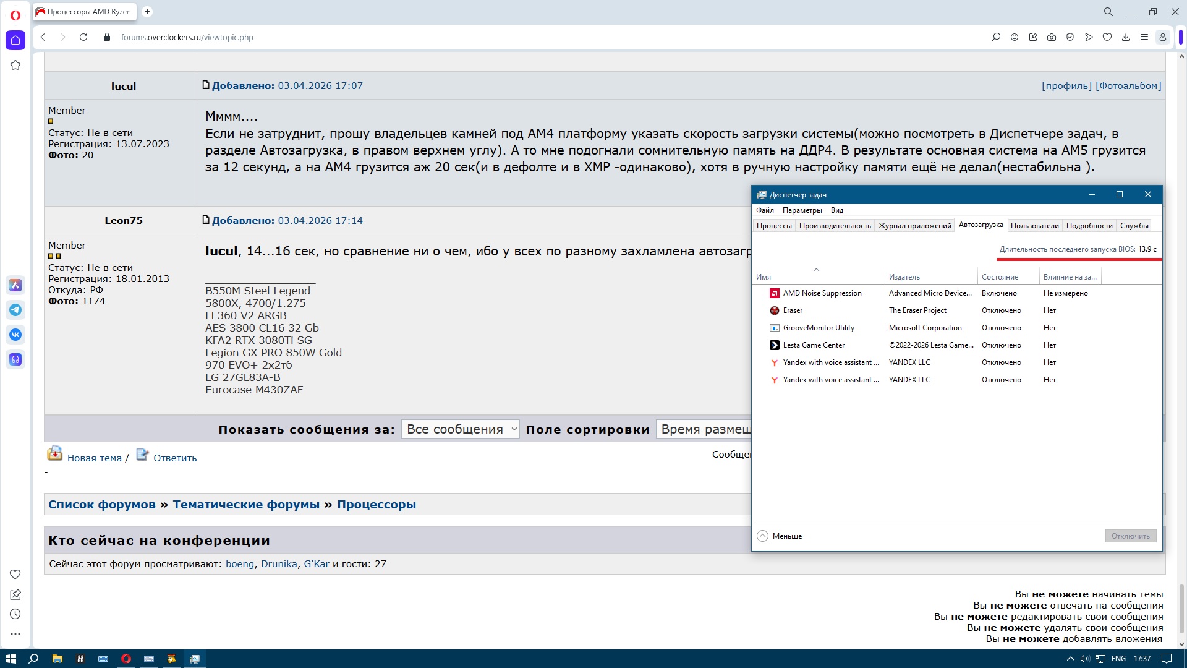This screenshot has width=1187, height=668.
Task: Switch to the Производительность tab
Action: (835, 226)
